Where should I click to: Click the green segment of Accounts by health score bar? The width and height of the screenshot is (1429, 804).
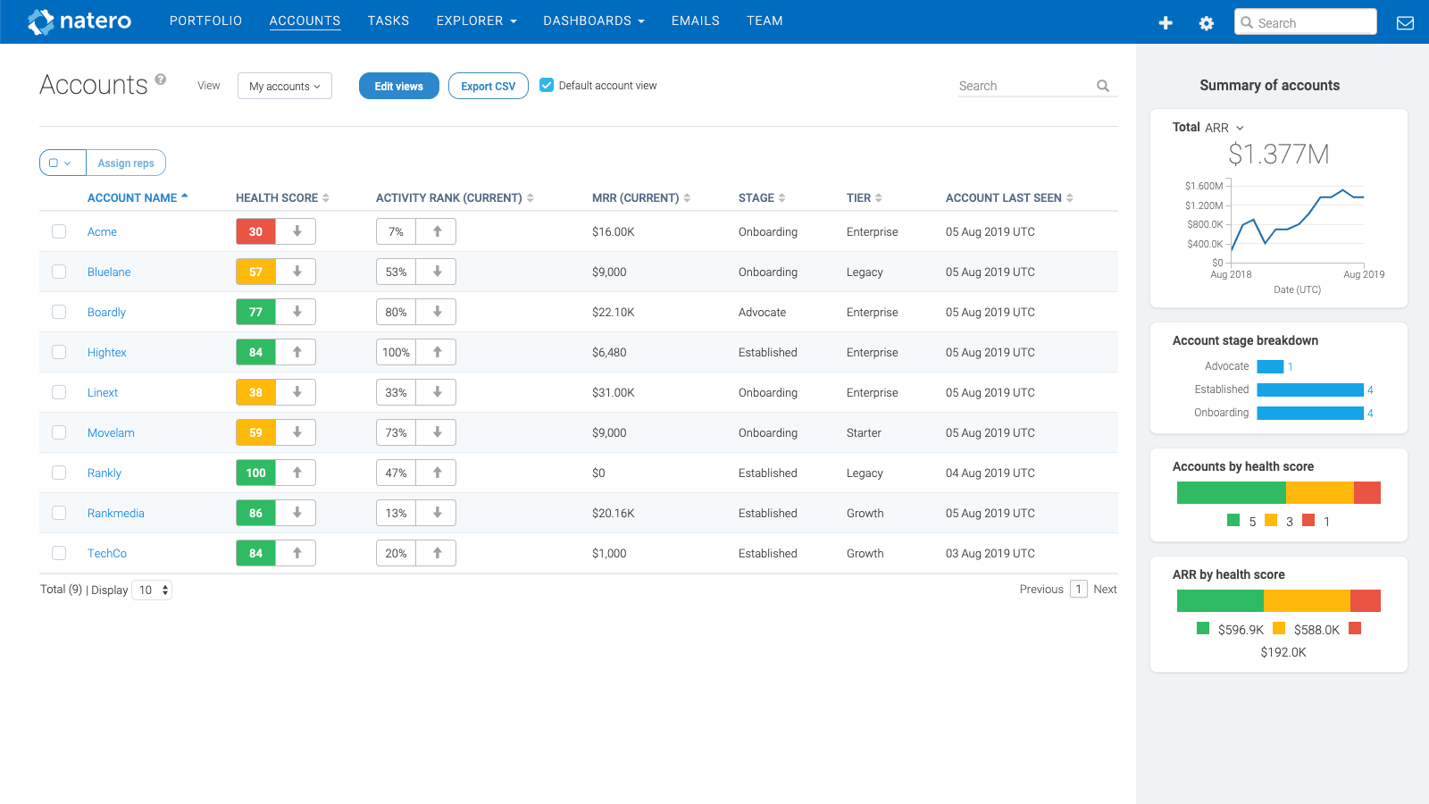(1231, 492)
